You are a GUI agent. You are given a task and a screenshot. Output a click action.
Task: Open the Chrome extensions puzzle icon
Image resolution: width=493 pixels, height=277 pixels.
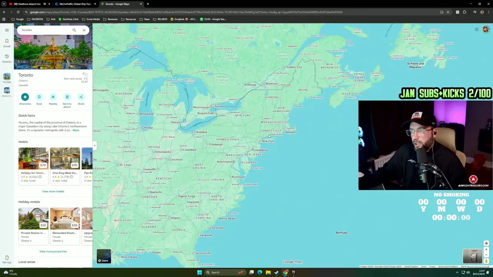pos(464,12)
